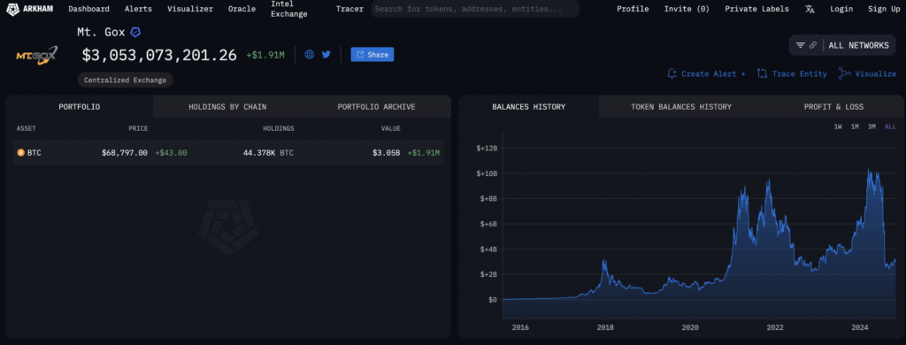The image size is (906, 345).
Task: Go to Dashboard in top navigation
Action: coord(88,9)
